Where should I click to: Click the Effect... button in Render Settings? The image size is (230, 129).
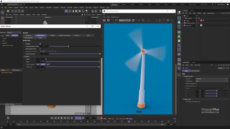pos(3,70)
